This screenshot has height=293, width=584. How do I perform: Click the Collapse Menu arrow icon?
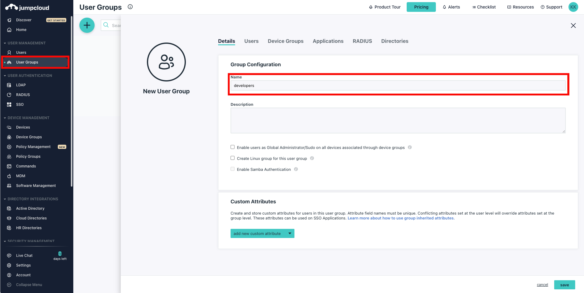(9, 285)
